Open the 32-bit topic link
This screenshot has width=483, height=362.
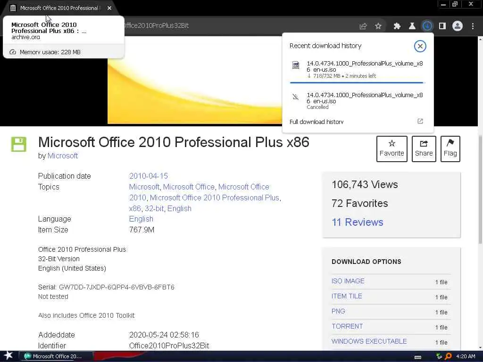tap(154, 208)
